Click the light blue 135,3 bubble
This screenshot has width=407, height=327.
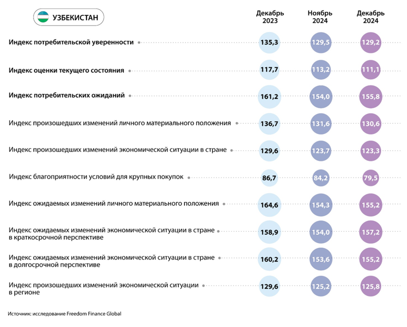pos(269,42)
